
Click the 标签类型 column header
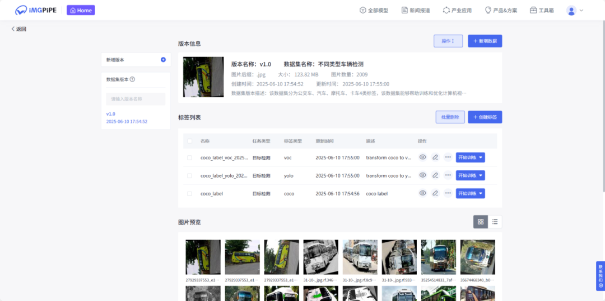click(x=293, y=141)
